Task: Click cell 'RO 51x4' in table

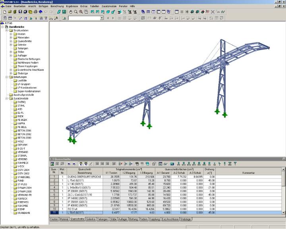Action: 85,209
